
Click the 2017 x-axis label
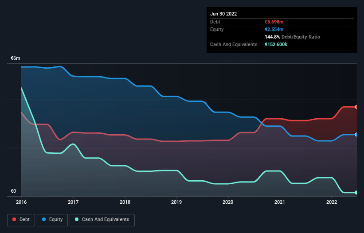click(x=73, y=202)
